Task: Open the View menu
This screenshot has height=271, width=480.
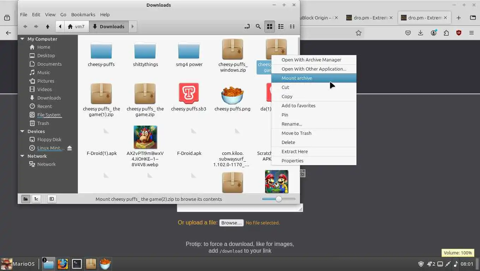Action: [50, 14]
